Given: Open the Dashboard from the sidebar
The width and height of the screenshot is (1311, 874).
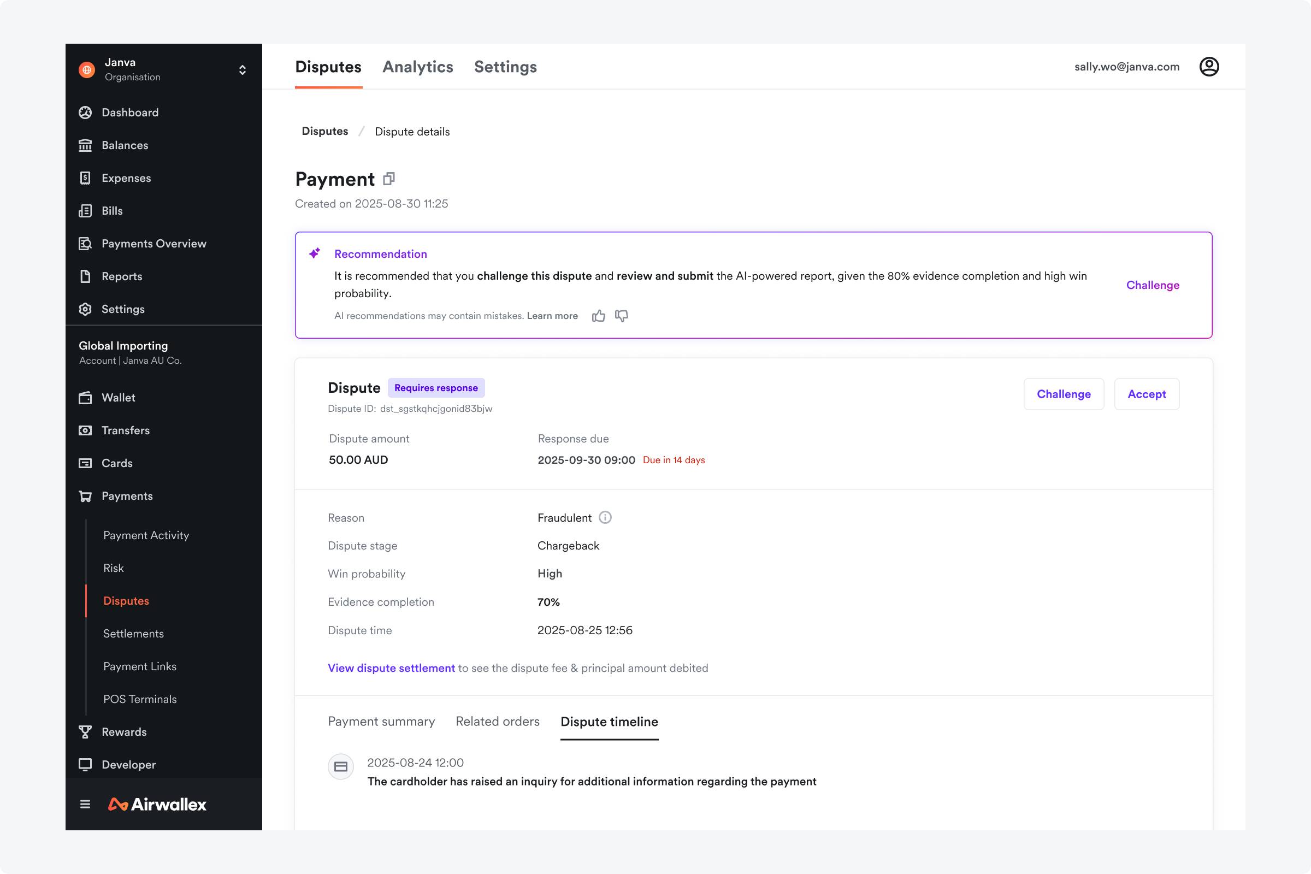Looking at the screenshot, I should click(x=129, y=112).
